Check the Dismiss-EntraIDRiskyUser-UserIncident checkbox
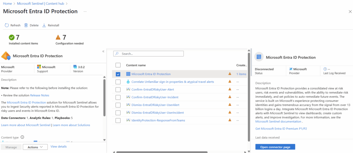Viewport: 353px width, 153px height. coord(118,113)
